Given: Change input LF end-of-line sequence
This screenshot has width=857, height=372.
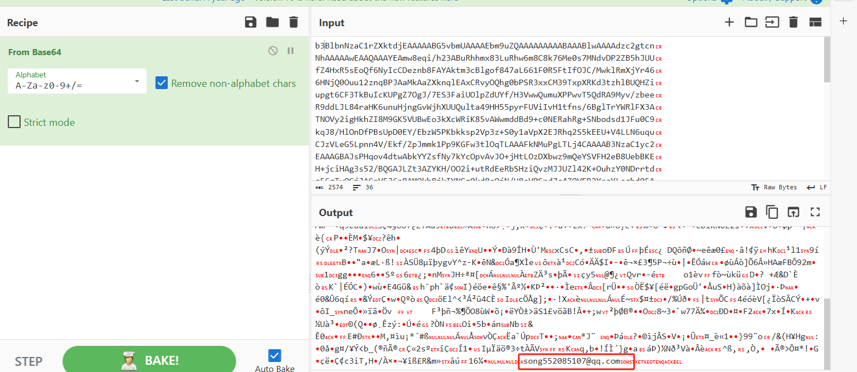Looking at the screenshot, I should (x=817, y=187).
